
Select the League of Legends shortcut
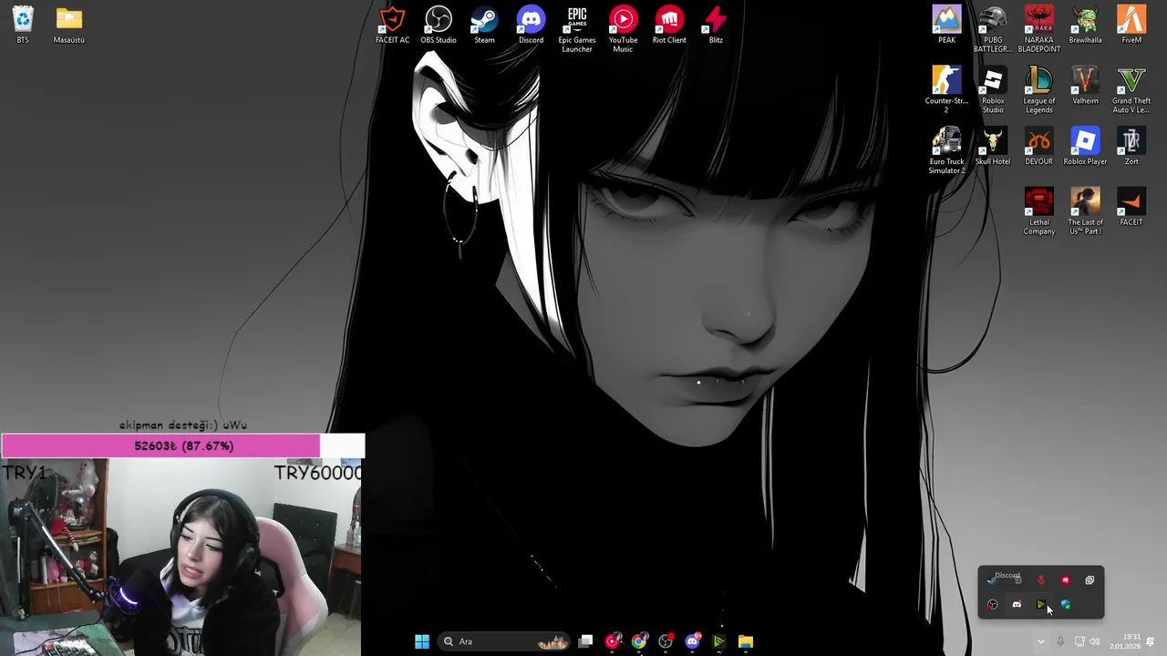[1039, 89]
